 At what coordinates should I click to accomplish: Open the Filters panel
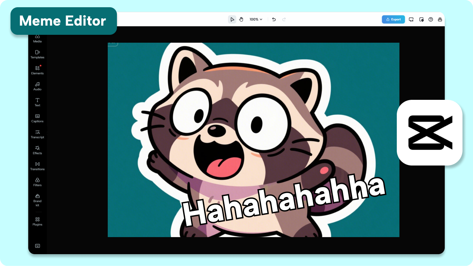point(37,182)
